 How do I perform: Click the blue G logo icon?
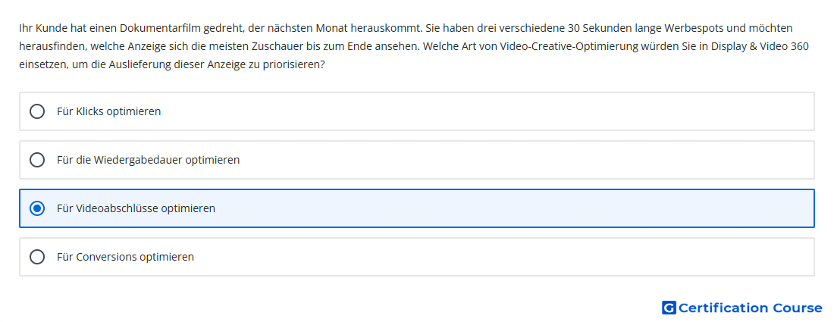[669, 308]
